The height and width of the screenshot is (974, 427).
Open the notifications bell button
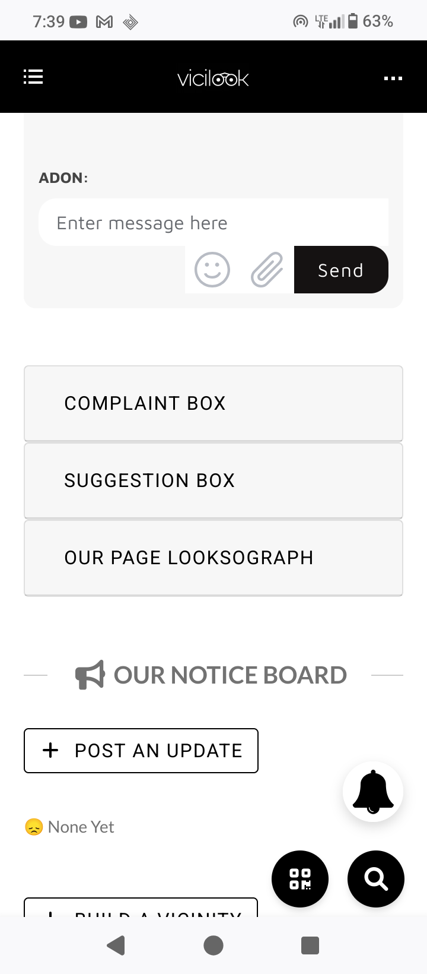pos(373,792)
